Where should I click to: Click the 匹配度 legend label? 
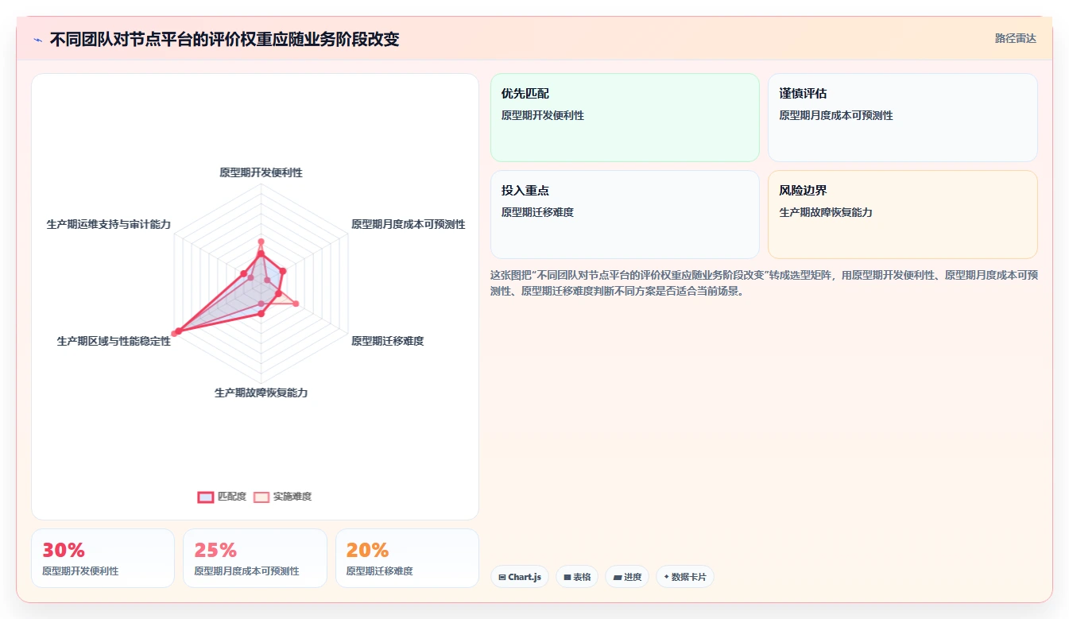[232, 497]
